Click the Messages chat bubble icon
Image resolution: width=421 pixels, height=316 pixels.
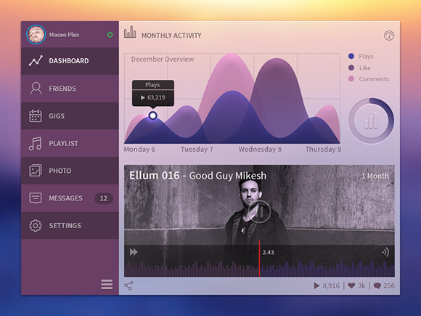tap(36, 198)
